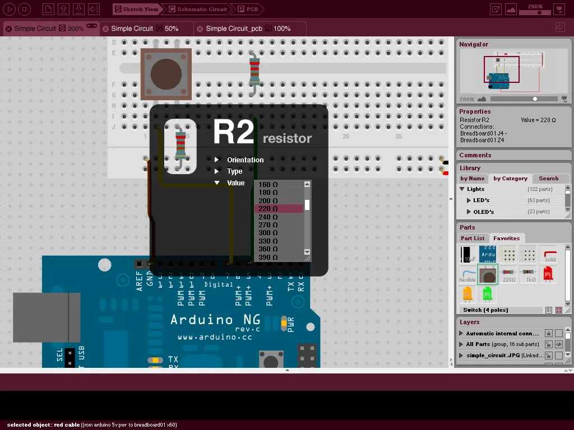Pick the pushbutton switch part
Viewport: 574px width, 430px height.
(488, 274)
